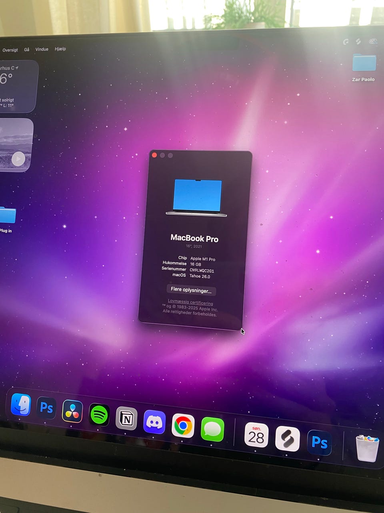Click the Serienummer label

(174, 269)
